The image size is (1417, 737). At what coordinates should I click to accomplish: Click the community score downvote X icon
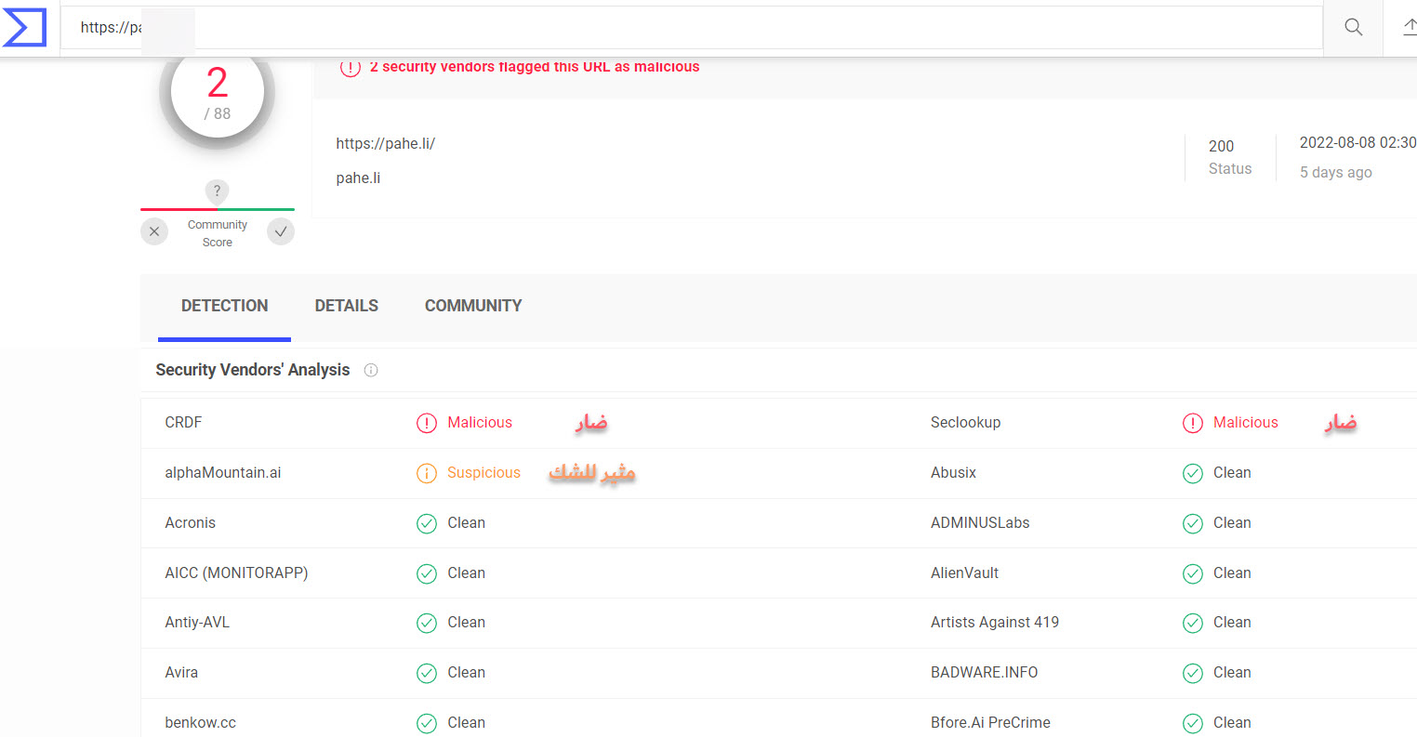(x=154, y=231)
